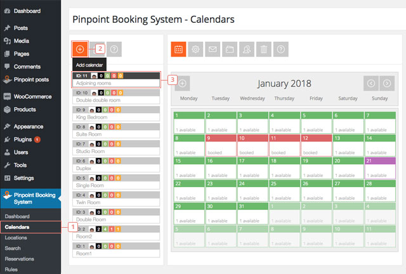The width and height of the screenshot is (406, 274).
Task: Open the email notifications envelope icon
Action: [213, 49]
